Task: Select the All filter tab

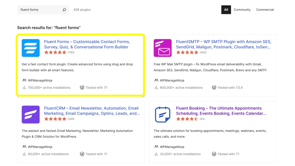Action: [226, 10]
